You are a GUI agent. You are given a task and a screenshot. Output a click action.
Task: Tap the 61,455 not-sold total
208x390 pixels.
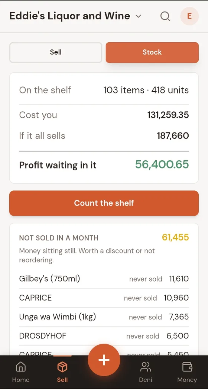point(175,237)
